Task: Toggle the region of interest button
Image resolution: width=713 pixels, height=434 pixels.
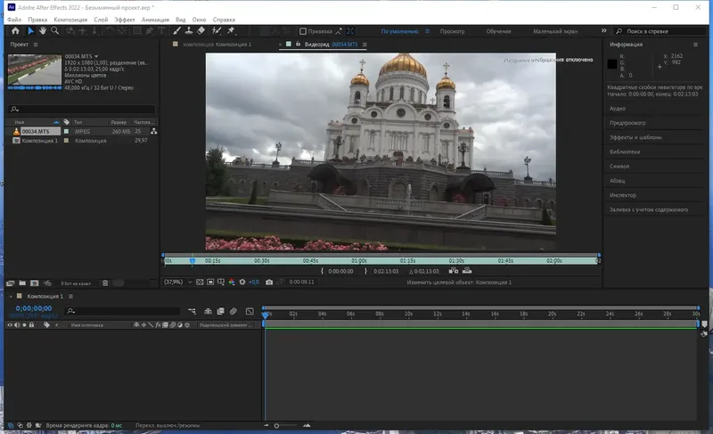Action: 210,282
